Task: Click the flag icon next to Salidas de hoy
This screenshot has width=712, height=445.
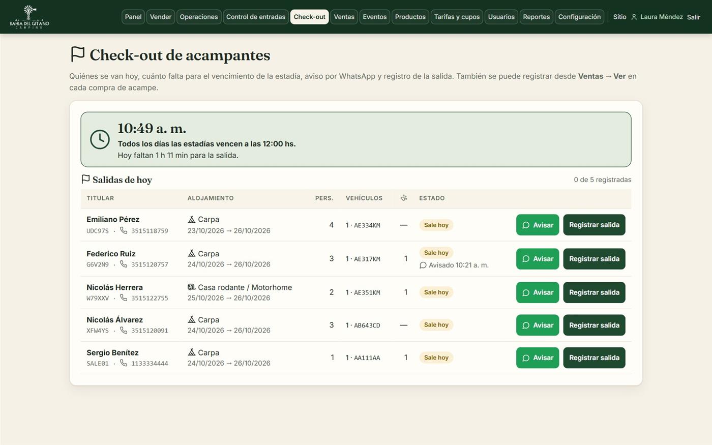Action: tap(85, 180)
